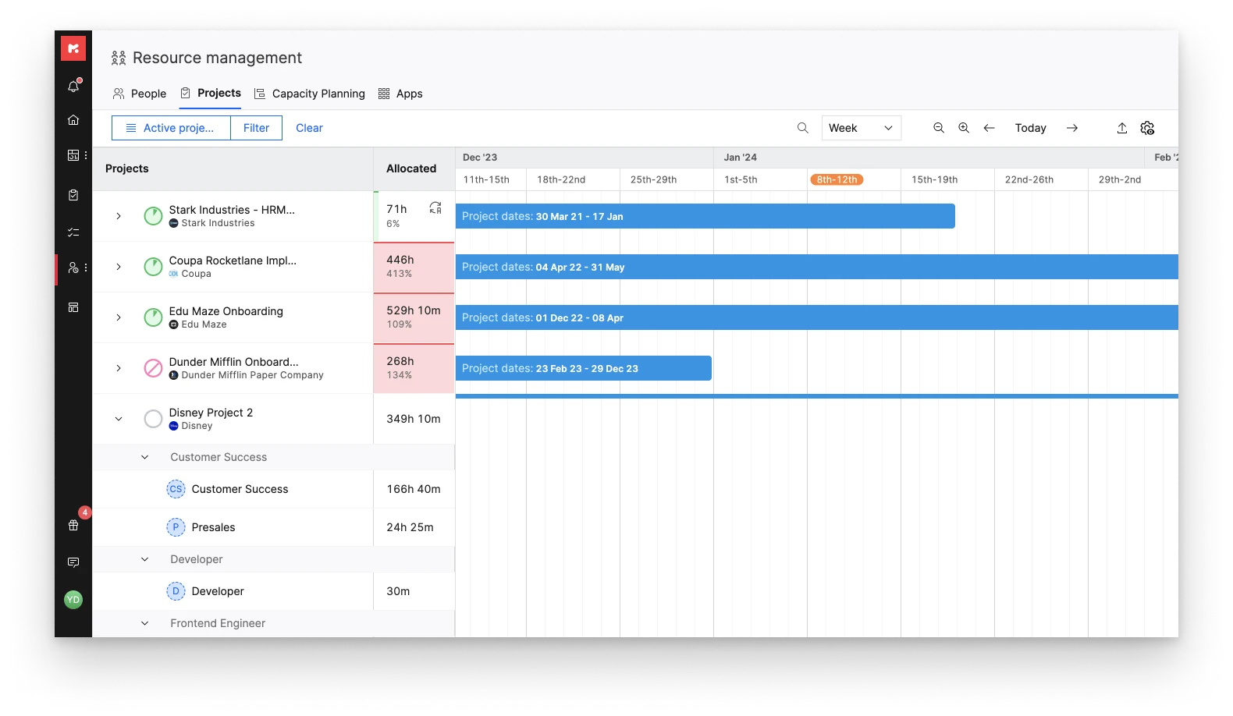
Task: Zoom out the timeline
Action: [939, 128]
